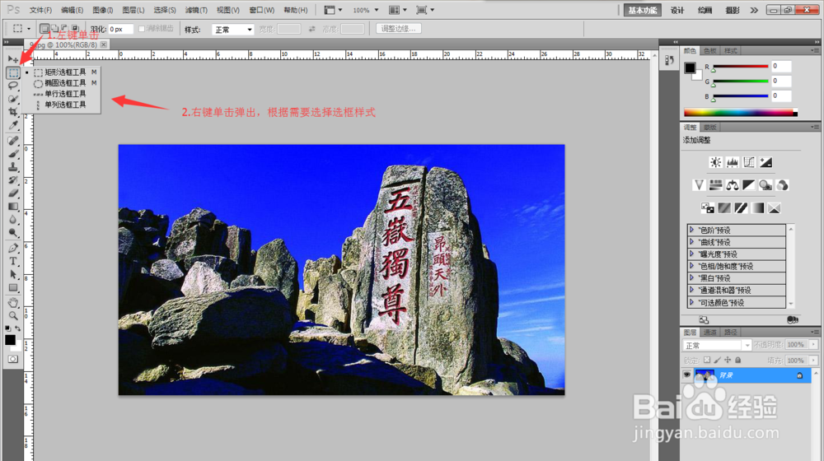Expand the "色阶" presets list
The height and width of the screenshot is (461, 824).
(691, 230)
